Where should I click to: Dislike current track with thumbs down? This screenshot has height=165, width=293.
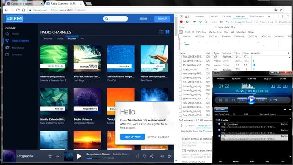144,156
